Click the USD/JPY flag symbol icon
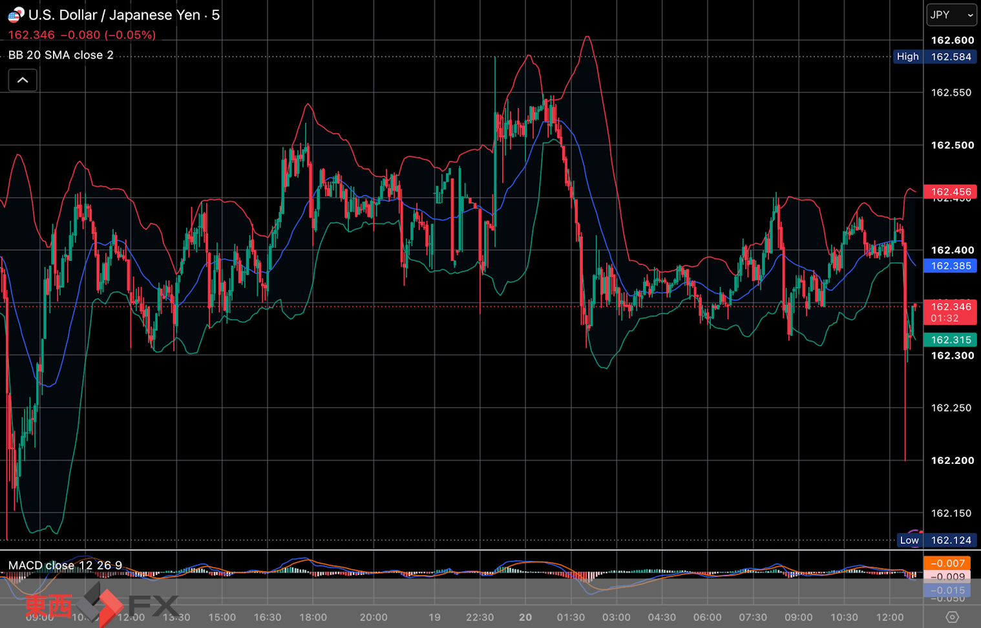Viewport: 981px width, 628px height. (16, 14)
